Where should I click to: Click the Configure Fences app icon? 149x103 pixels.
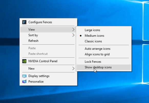pyautogui.click(x=24, y=22)
